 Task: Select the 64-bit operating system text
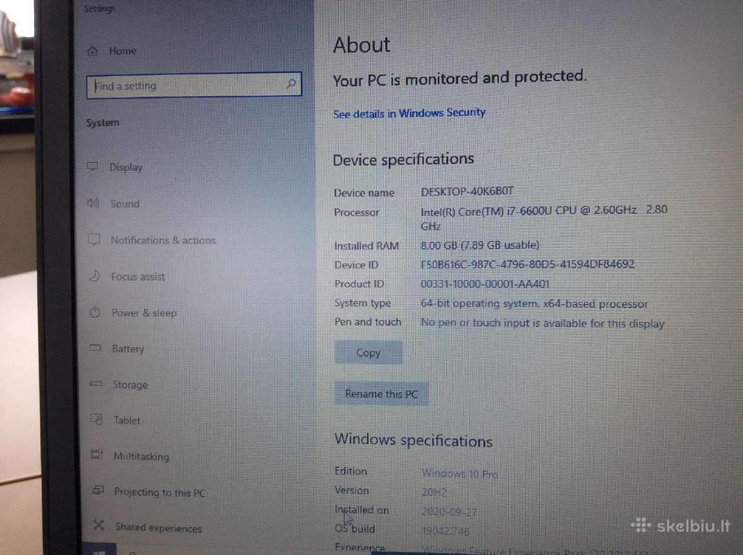point(534,304)
